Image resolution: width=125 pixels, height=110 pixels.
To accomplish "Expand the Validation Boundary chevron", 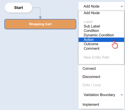I will pos(122,95).
